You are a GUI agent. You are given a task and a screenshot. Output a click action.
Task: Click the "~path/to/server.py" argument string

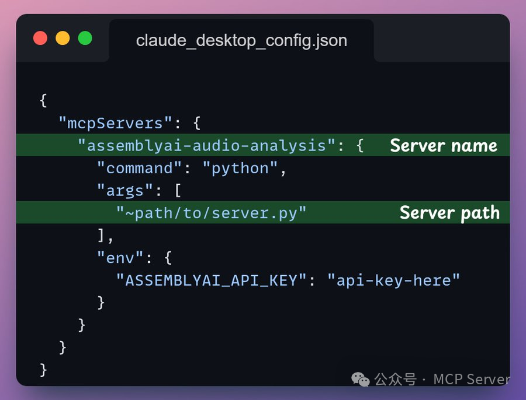[211, 213]
